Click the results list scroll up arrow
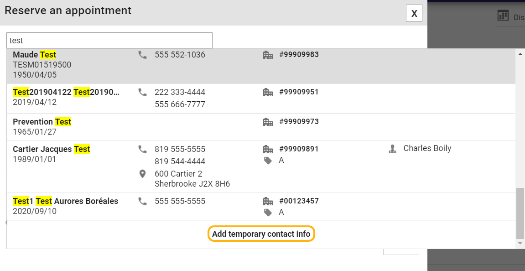Image resolution: width=525 pixels, height=271 pixels. 520,54
